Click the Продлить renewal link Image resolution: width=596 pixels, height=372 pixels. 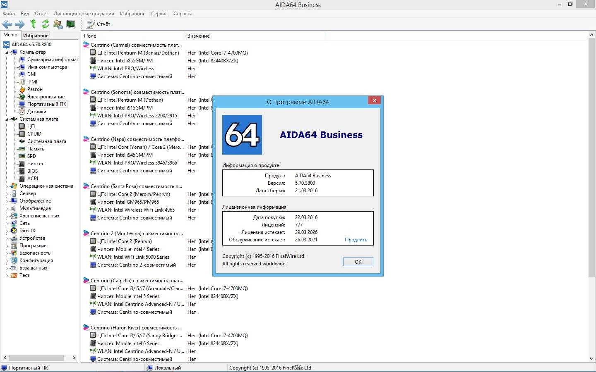(356, 240)
